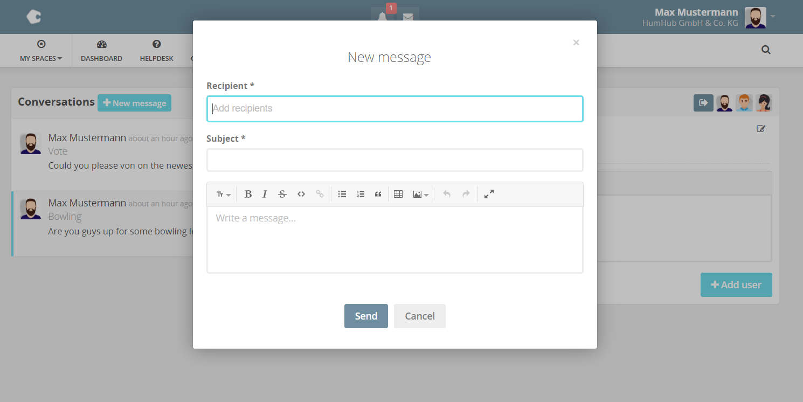Insert a bullet list
The width and height of the screenshot is (803, 402).
(x=342, y=195)
